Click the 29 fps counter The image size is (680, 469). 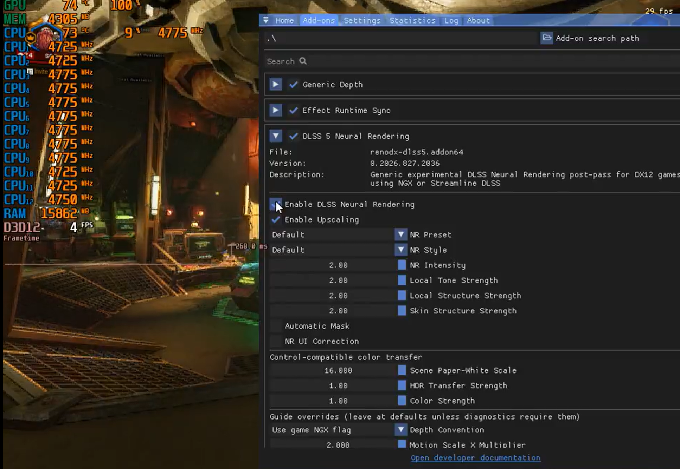click(x=659, y=11)
